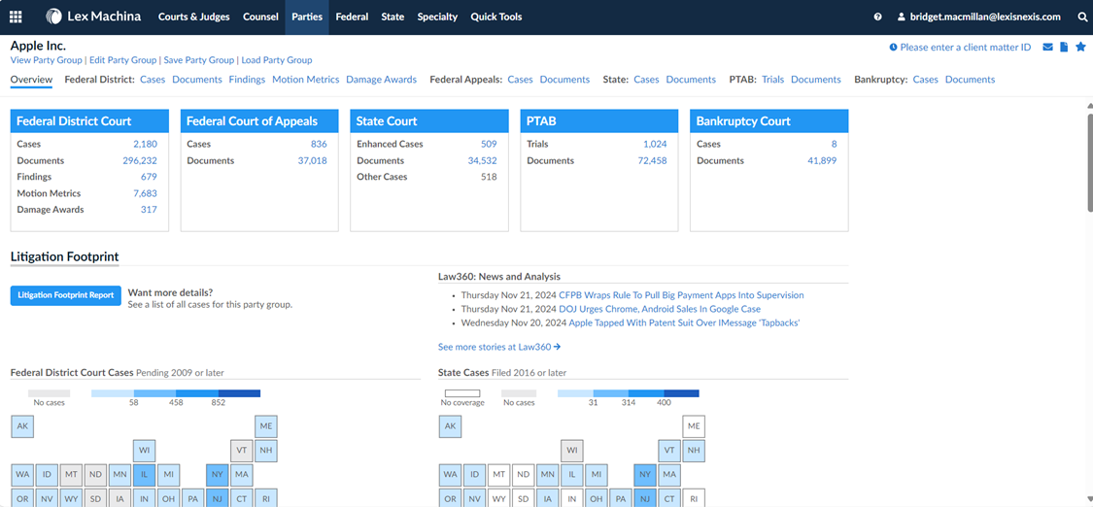This screenshot has height=507, width=1093.
Task: Open the Counsel menu
Action: pos(260,17)
